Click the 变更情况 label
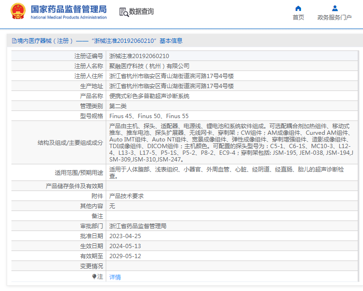 click(91, 266)
